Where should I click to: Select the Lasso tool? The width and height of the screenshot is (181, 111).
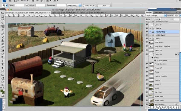pos(2,20)
